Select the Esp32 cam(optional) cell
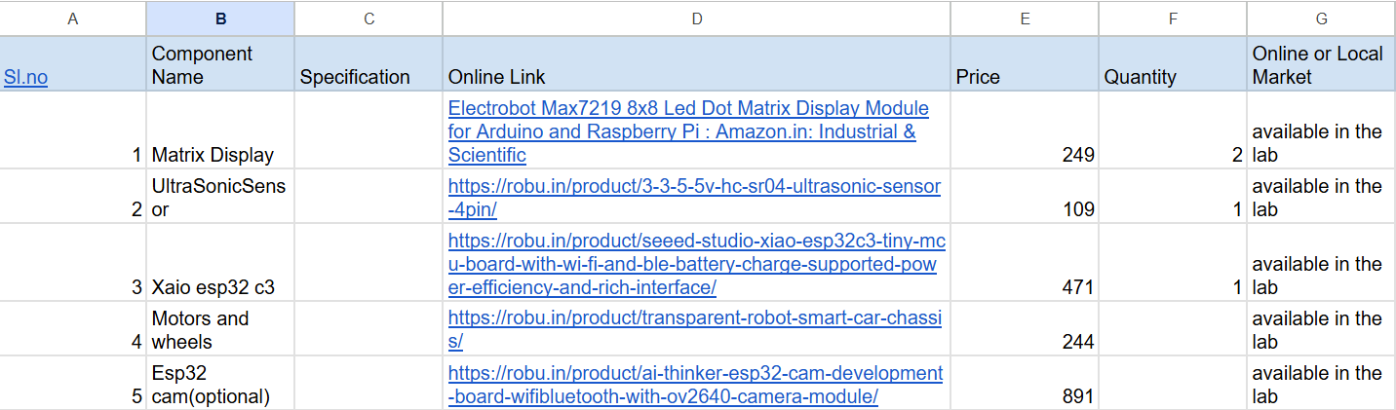 (x=220, y=384)
